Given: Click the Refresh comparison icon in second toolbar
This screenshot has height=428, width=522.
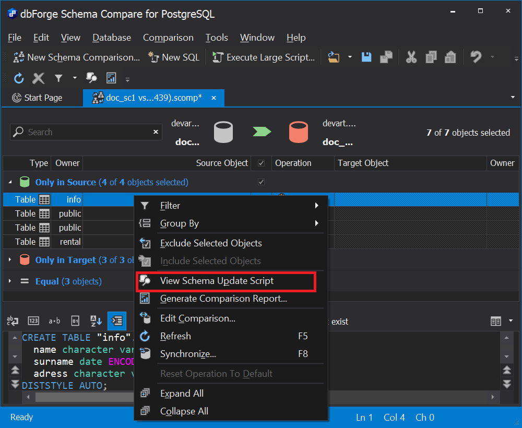Looking at the screenshot, I should coord(19,78).
